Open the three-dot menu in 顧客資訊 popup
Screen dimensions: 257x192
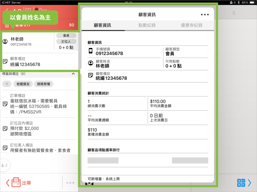pos(205,15)
